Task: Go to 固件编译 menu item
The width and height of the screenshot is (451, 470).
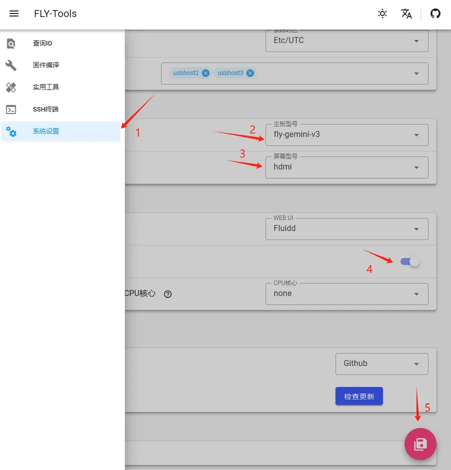Action: point(46,65)
